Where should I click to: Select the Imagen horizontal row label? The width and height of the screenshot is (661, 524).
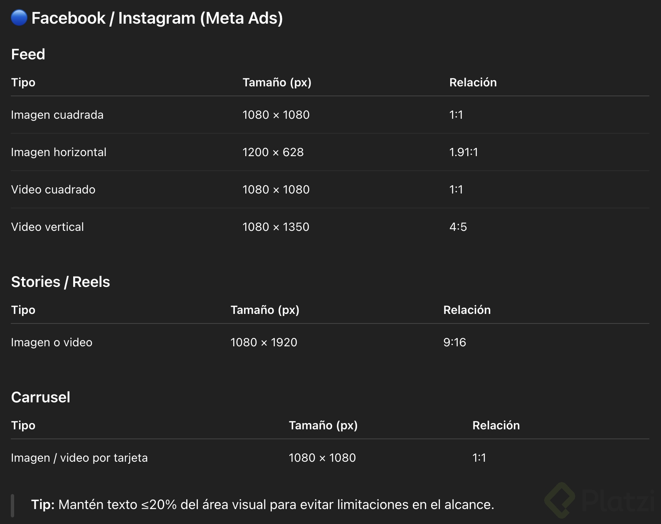(59, 152)
